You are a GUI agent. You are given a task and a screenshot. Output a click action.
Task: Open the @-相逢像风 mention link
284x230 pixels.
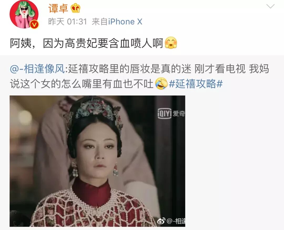[x=38, y=69]
